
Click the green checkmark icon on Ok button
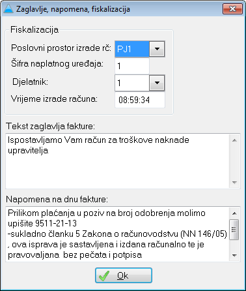pyautogui.click(x=104, y=276)
